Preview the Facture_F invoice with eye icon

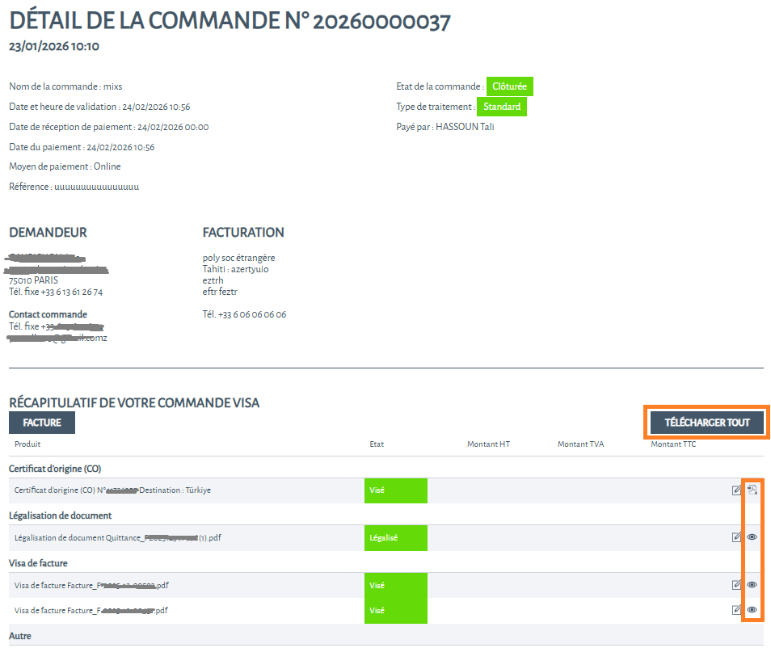(752, 610)
